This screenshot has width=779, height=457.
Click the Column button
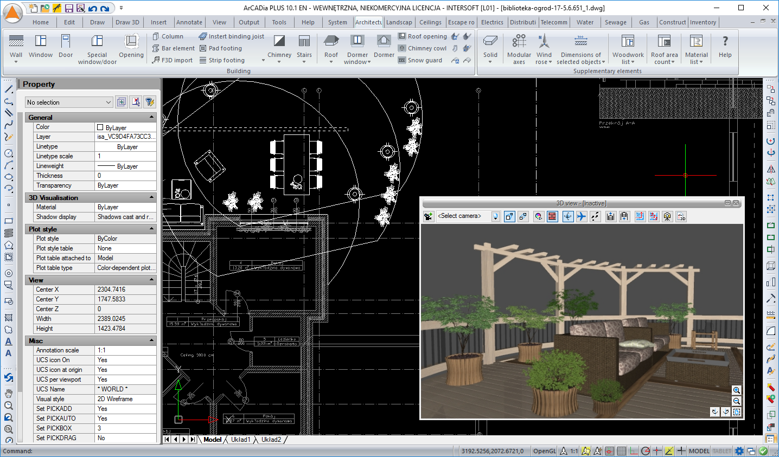[x=168, y=36]
